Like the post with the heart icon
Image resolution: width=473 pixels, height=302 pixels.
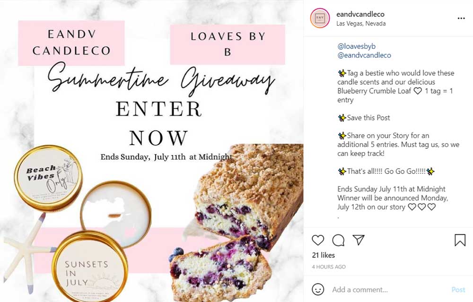[318, 240]
